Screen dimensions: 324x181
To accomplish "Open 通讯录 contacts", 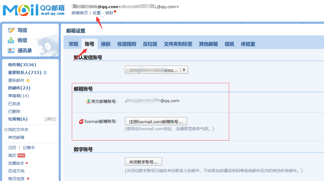I will (x=25, y=51).
